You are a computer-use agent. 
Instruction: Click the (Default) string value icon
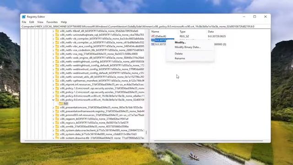(x=153, y=36)
